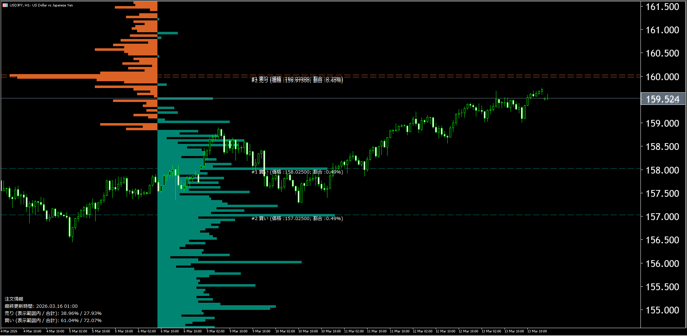Click the 11 Mar 02:00 time axis label
Screen dimensions: 687x336
[354, 331]
